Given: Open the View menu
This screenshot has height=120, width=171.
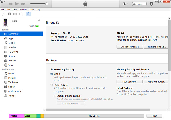Looking at the screenshot, I should click(15, 9).
